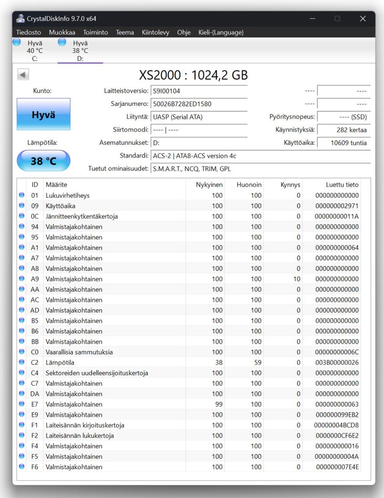Select the Lukuvirhetiheys attribute name
Image resolution: width=384 pixels, height=498 pixels.
(x=68, y=195)
